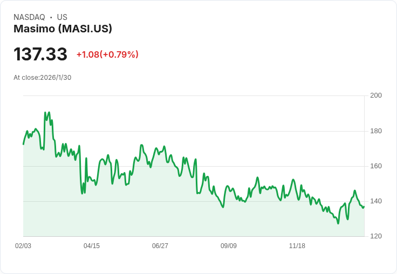Click the NASDAQ exchange label
Image resolution: width=397 pixels, height=274 pixels.
pyautogui.click(x=29, y=17)
